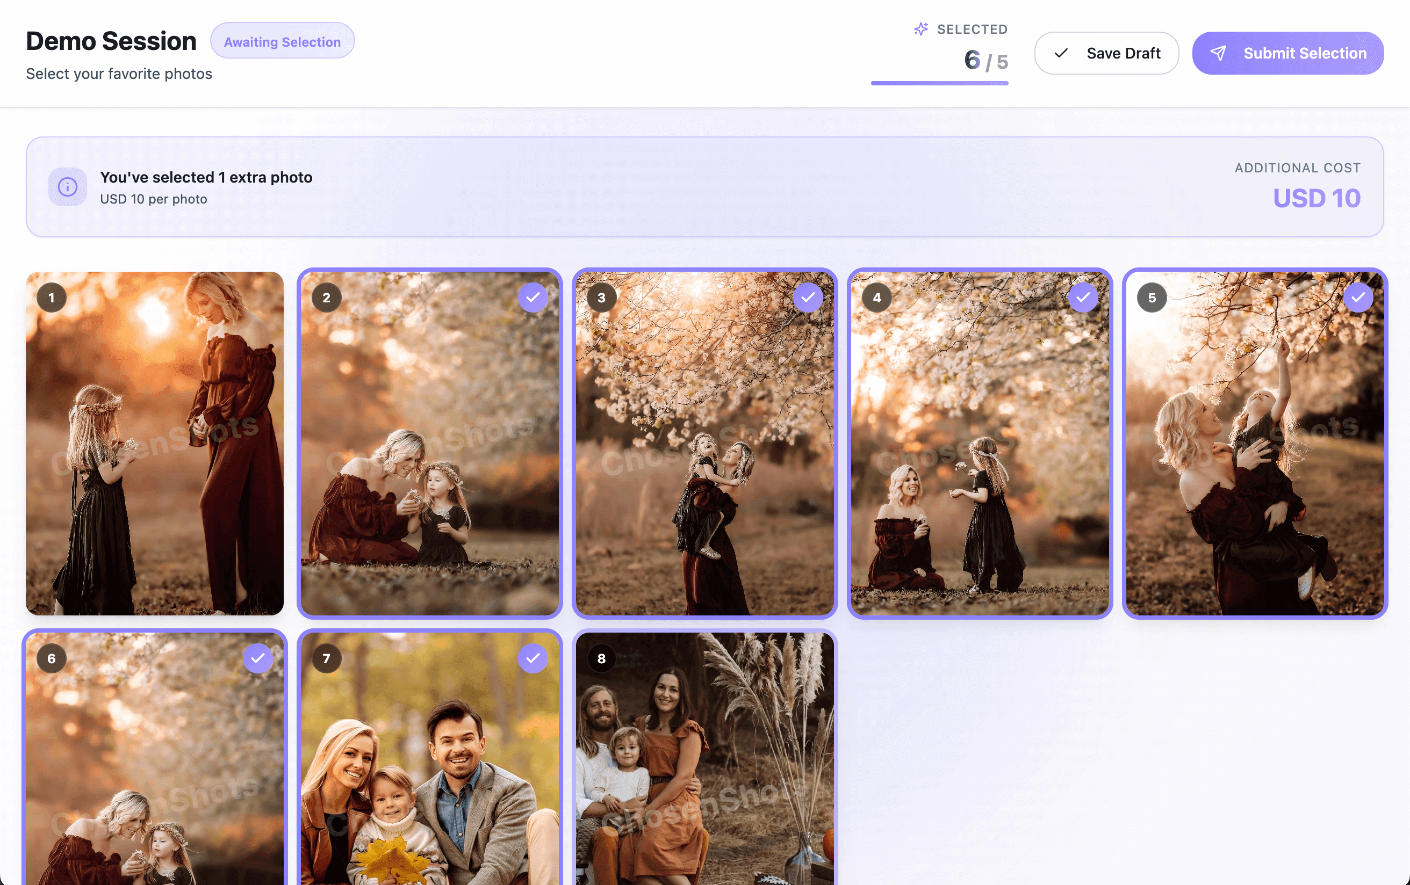Click the Awaiting Selection status badge
This screenshot has width=1410, height=885.
(282, 41)
